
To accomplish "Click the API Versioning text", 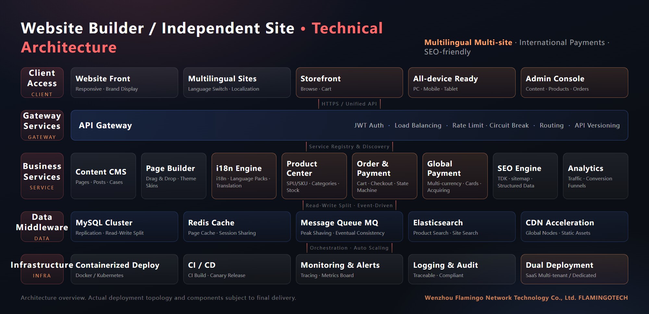I will 597,125.
